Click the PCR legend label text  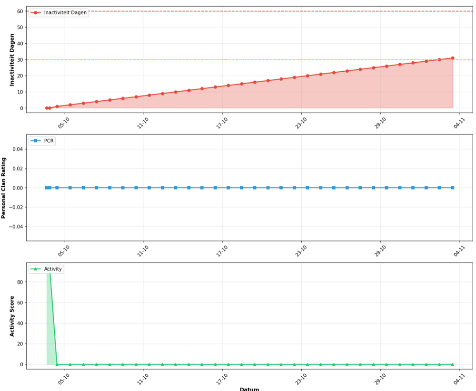click(49, 141)
